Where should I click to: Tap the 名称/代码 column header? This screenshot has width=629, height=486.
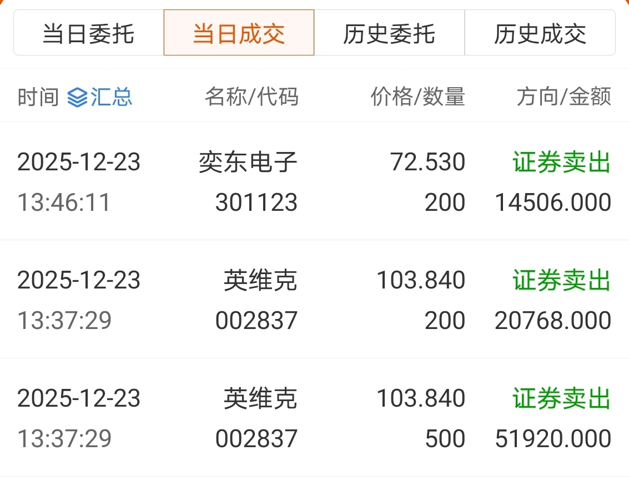[251, 97]
